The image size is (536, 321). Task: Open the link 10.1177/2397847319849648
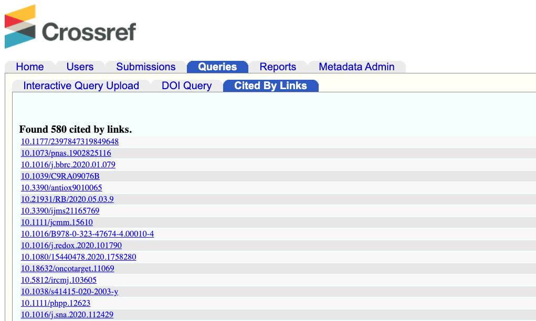click(69, 141)
